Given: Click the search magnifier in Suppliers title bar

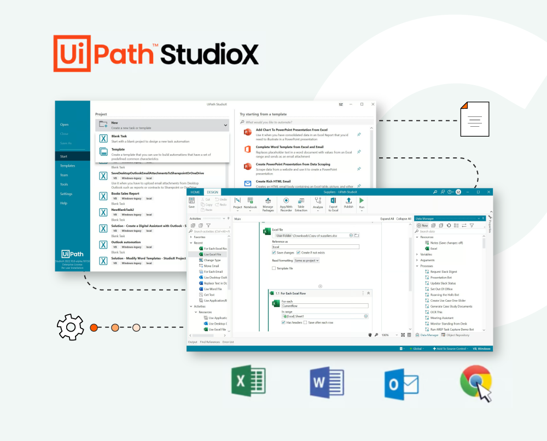Looking at the screenshot, I should tap(435, 192).
